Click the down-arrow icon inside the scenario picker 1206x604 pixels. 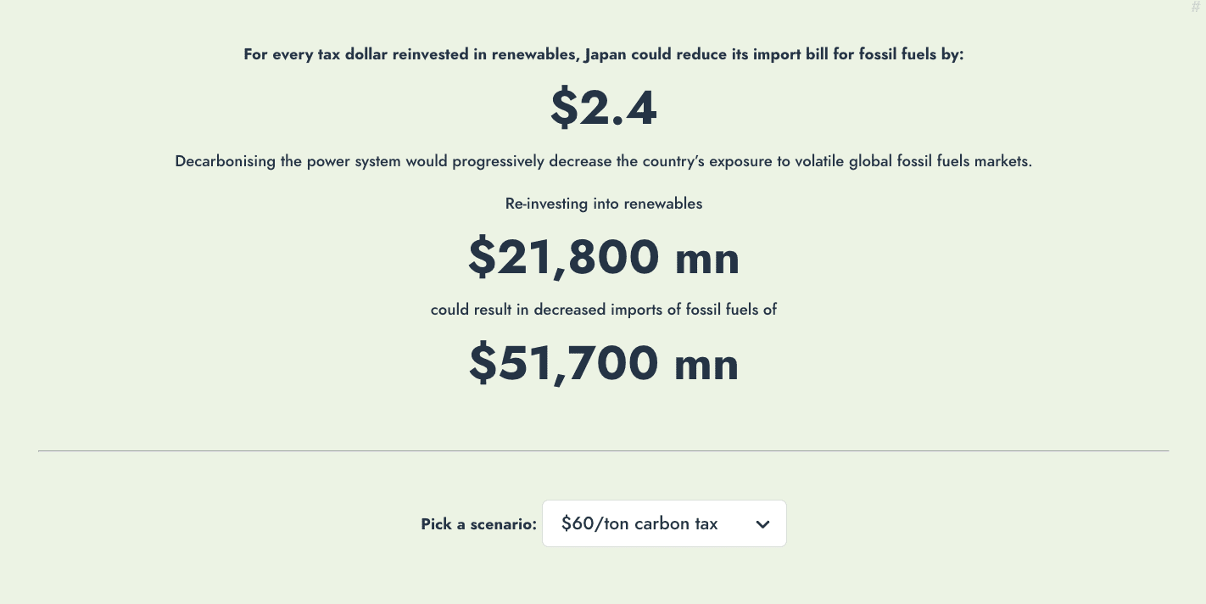762,523
